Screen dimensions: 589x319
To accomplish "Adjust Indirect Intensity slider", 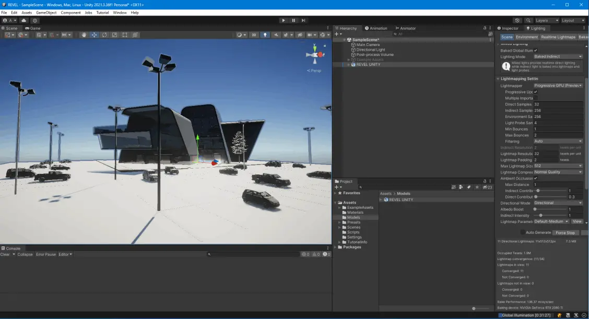I will pos(550,215).
